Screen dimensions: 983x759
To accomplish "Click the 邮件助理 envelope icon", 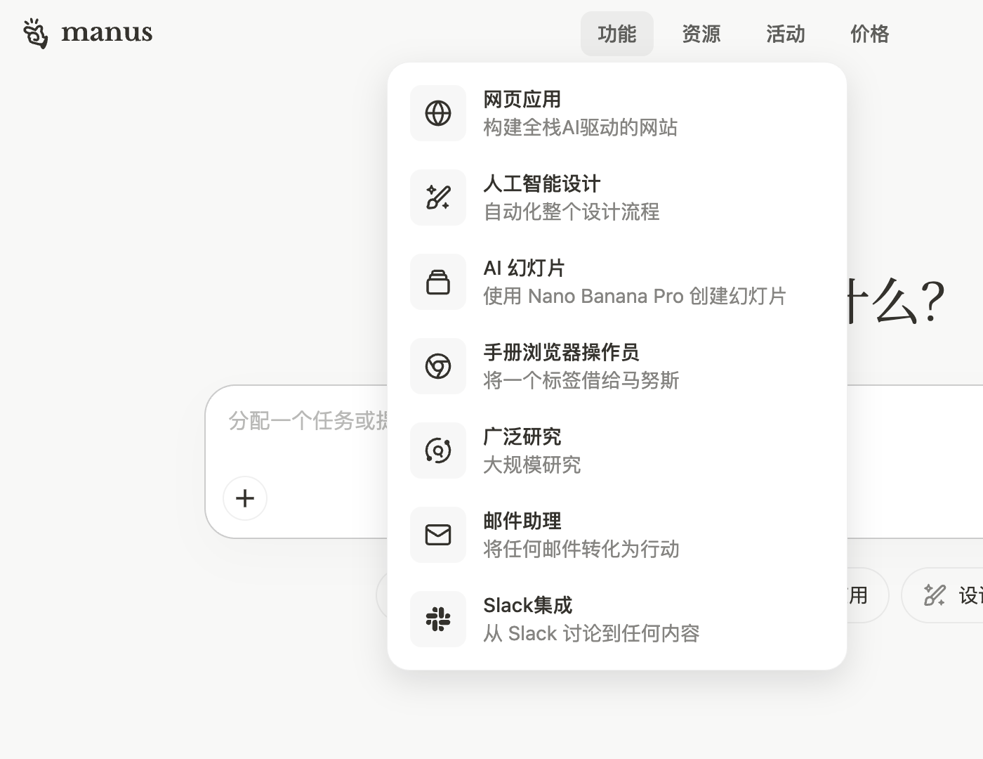I will pyautogui.click(x=437, y=535).
